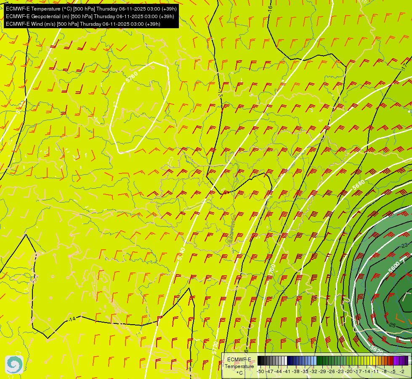Click the -23 isotherm label
412x379 pixels.
(x=404, y=246)
